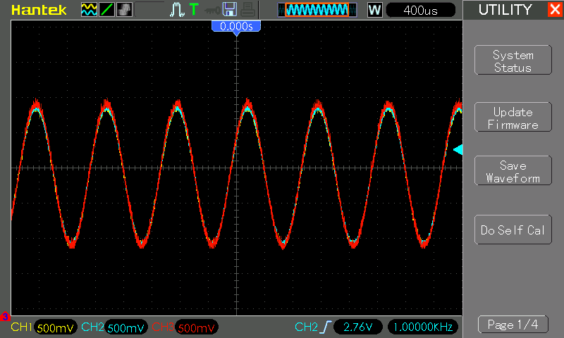This screenshot has width=564, height=338.
Task: Click the printer icon
Action: pos(248,10)
